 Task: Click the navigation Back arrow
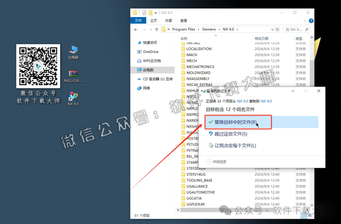point(136,29)
